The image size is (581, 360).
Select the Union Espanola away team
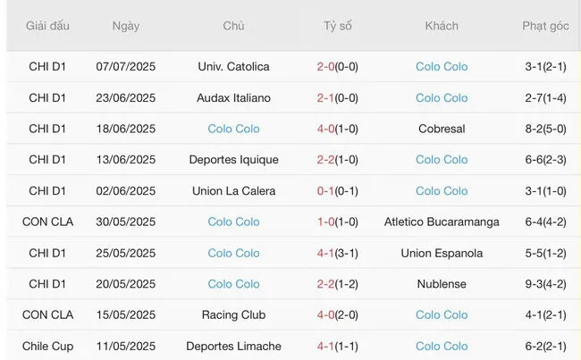coord(442,253)
